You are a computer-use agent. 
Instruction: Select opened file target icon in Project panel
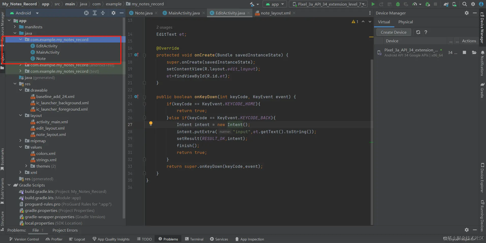[86, 13]
